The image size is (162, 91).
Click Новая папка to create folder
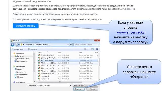pos(33,49)
